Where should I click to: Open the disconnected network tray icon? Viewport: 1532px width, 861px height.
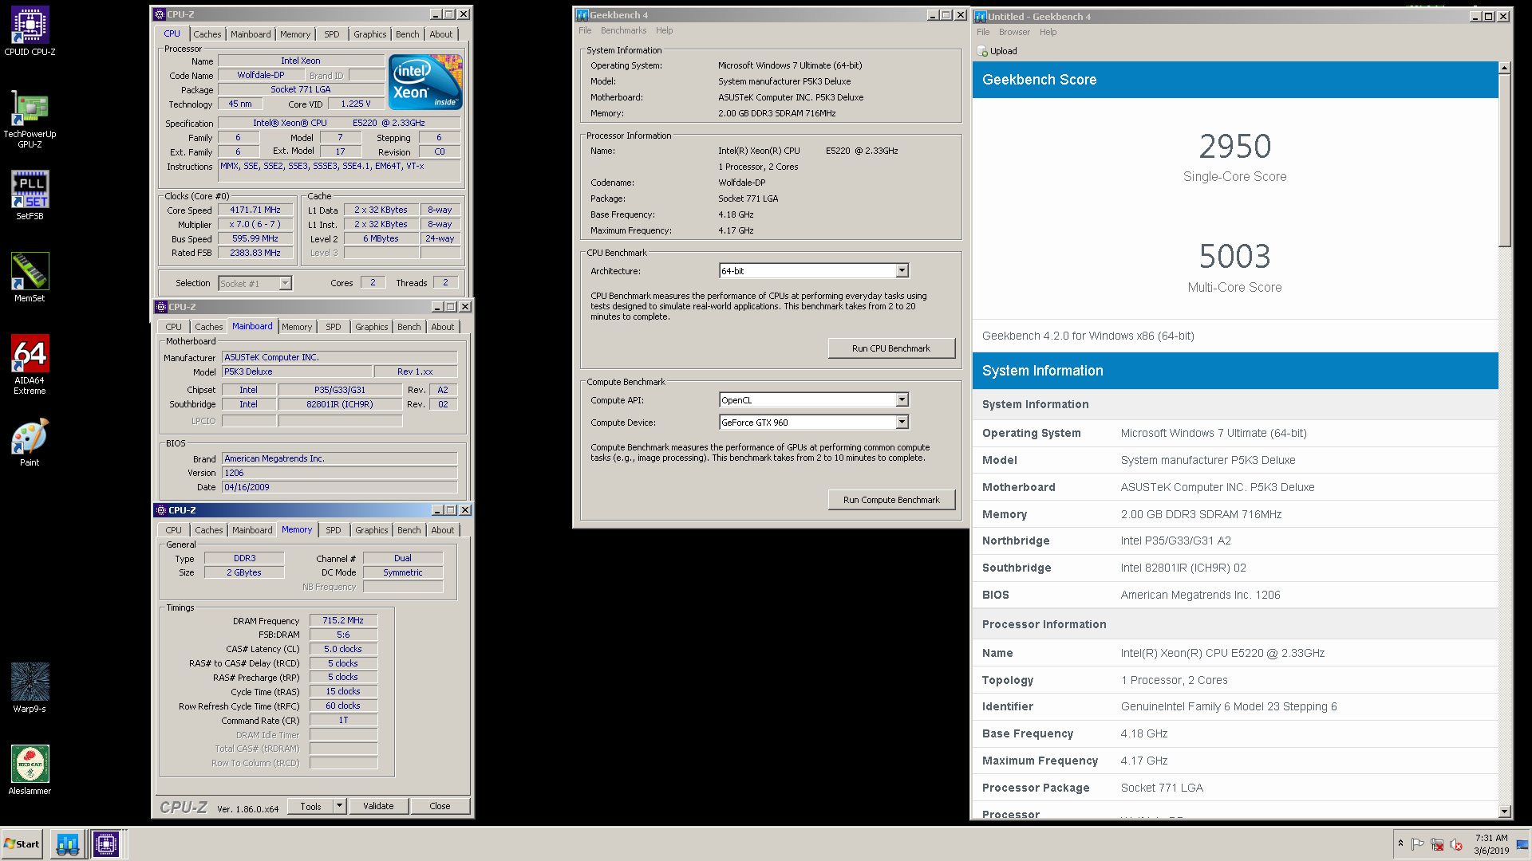click(1437, 844)
